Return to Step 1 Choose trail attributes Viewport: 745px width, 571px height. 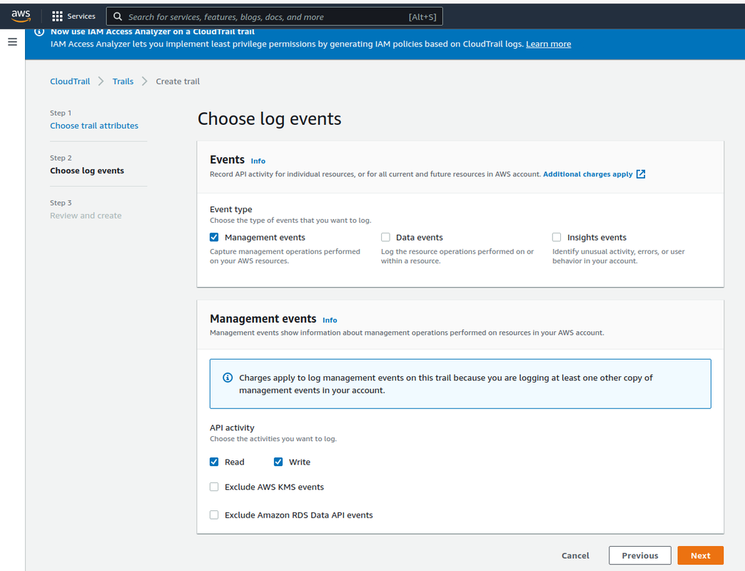point(94,126)
